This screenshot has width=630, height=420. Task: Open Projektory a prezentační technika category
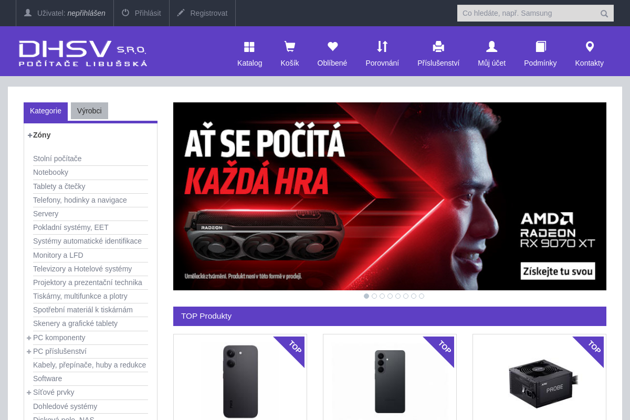(x=88, y=282)
